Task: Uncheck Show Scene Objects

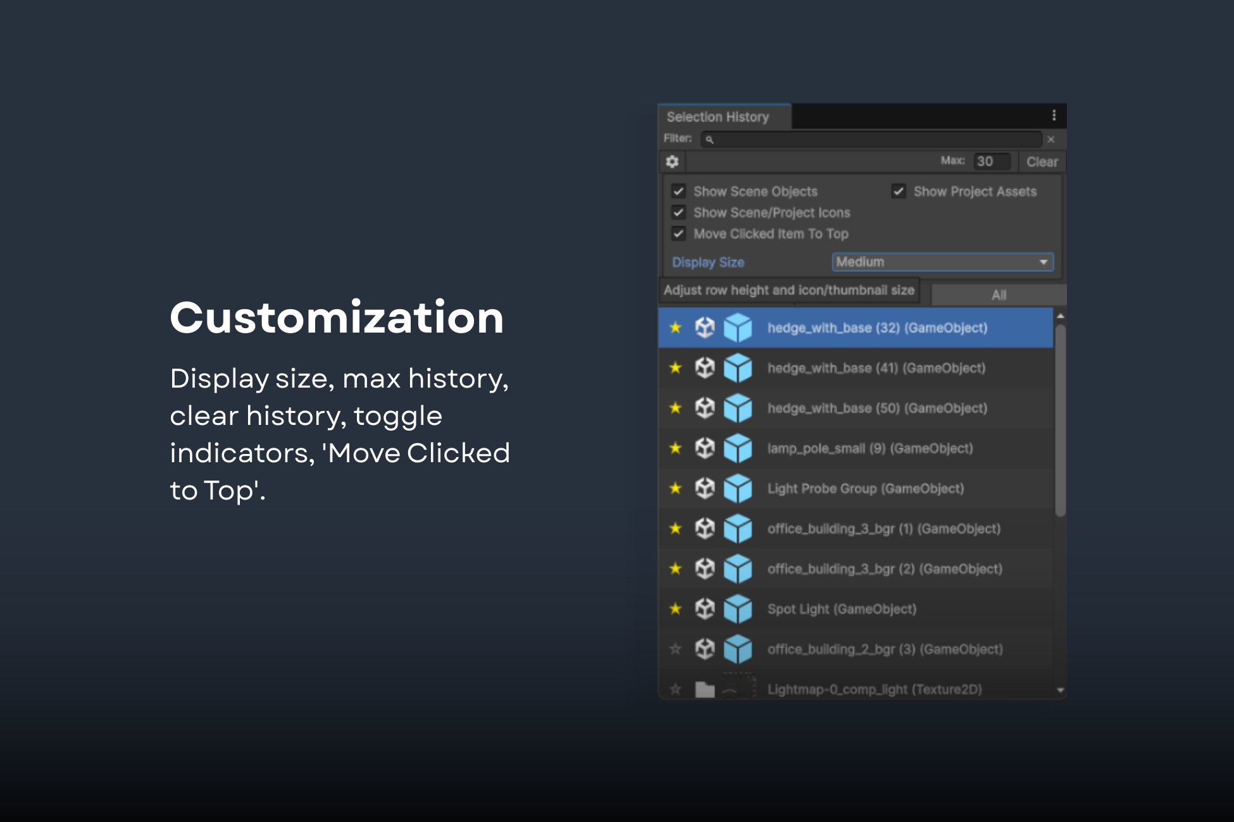Action: click(x=679, y=191)
